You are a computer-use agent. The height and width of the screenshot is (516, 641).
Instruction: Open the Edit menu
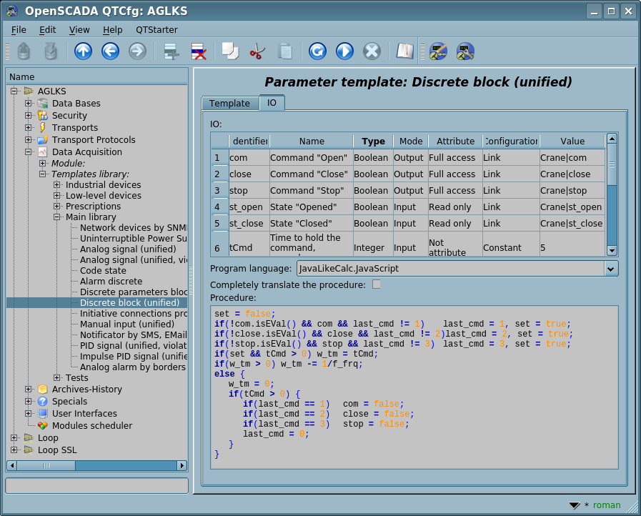tap(47, 30)
